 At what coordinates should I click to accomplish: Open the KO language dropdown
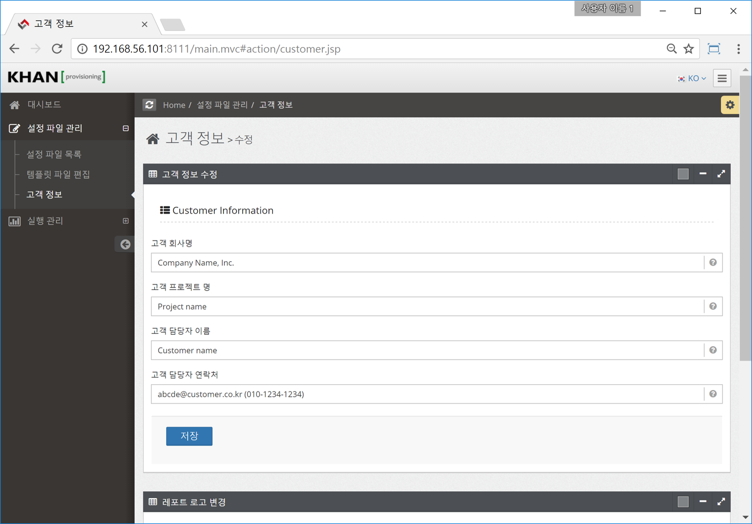click(x=692, y=78)
